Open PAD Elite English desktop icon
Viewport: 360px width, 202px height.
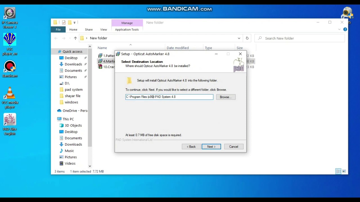[10, 124]
